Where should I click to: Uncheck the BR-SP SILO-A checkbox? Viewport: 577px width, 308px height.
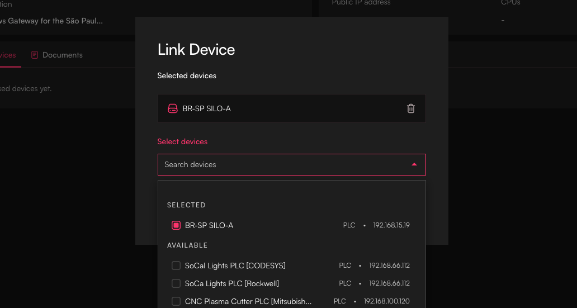(176, 225)
